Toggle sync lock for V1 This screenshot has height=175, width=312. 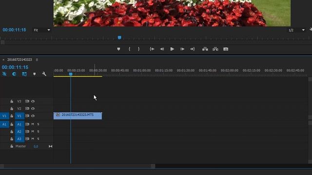[27, 116]
